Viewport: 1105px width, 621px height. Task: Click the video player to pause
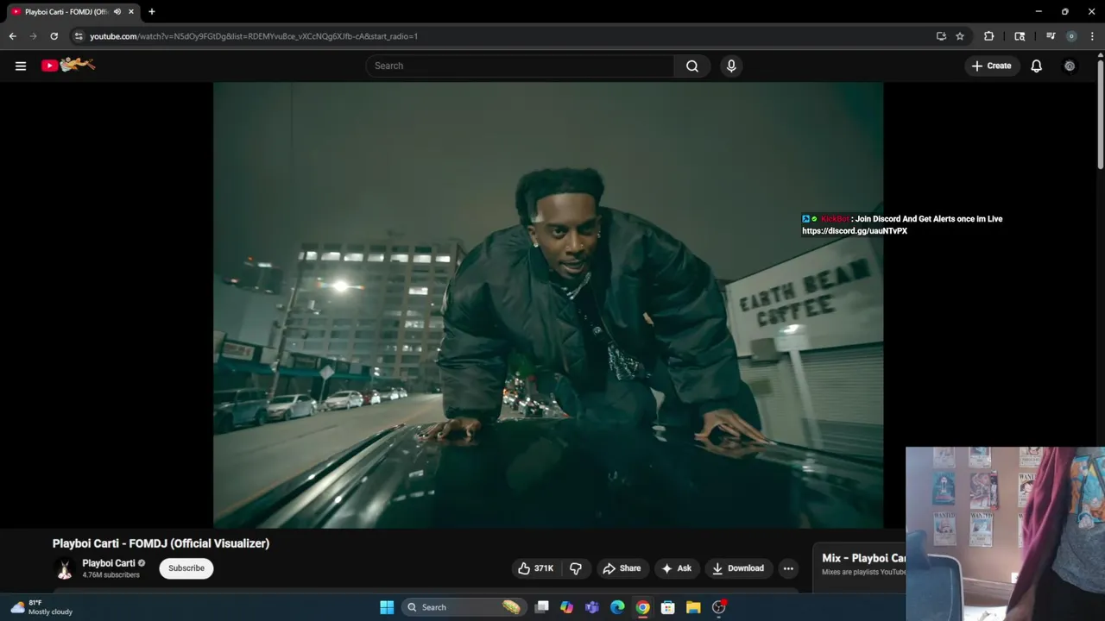point(548,305)
